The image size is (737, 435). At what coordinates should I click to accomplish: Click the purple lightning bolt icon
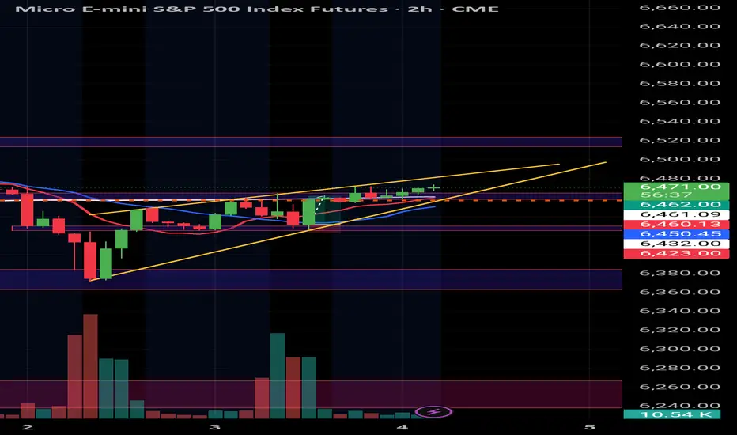pyautogui.click(x=433, y=412)
